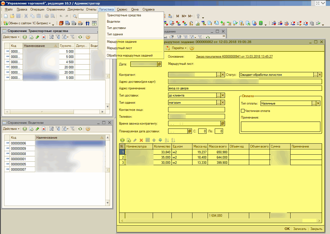
Task: Click the add (green plus) icon in Водители toolbar
Action: point(25,129)
